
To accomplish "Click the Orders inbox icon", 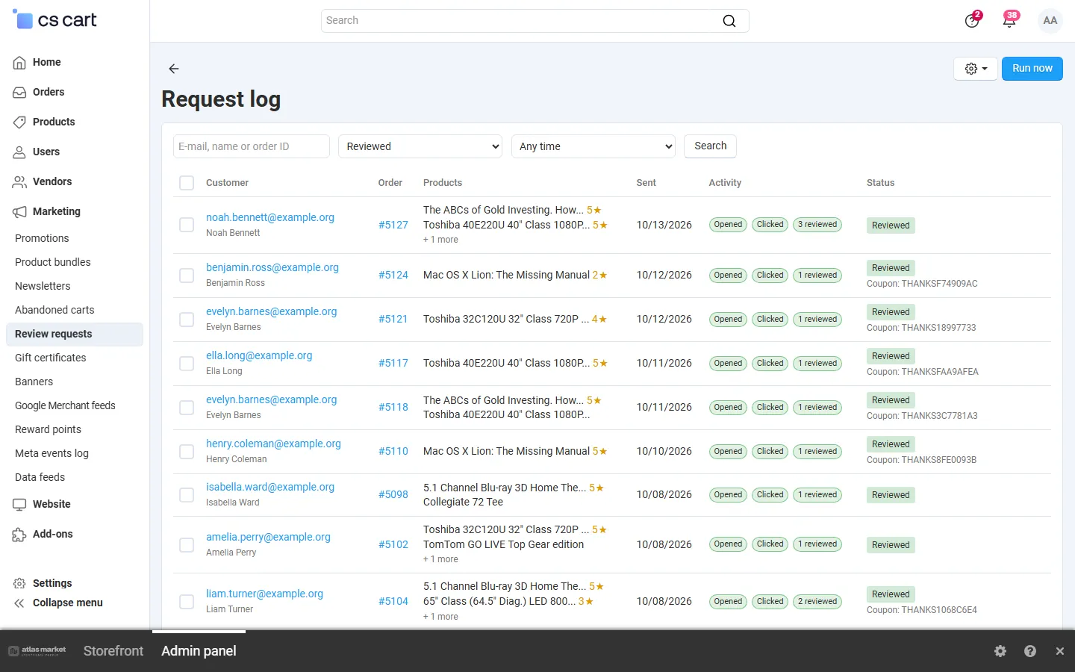I will 20,93.
